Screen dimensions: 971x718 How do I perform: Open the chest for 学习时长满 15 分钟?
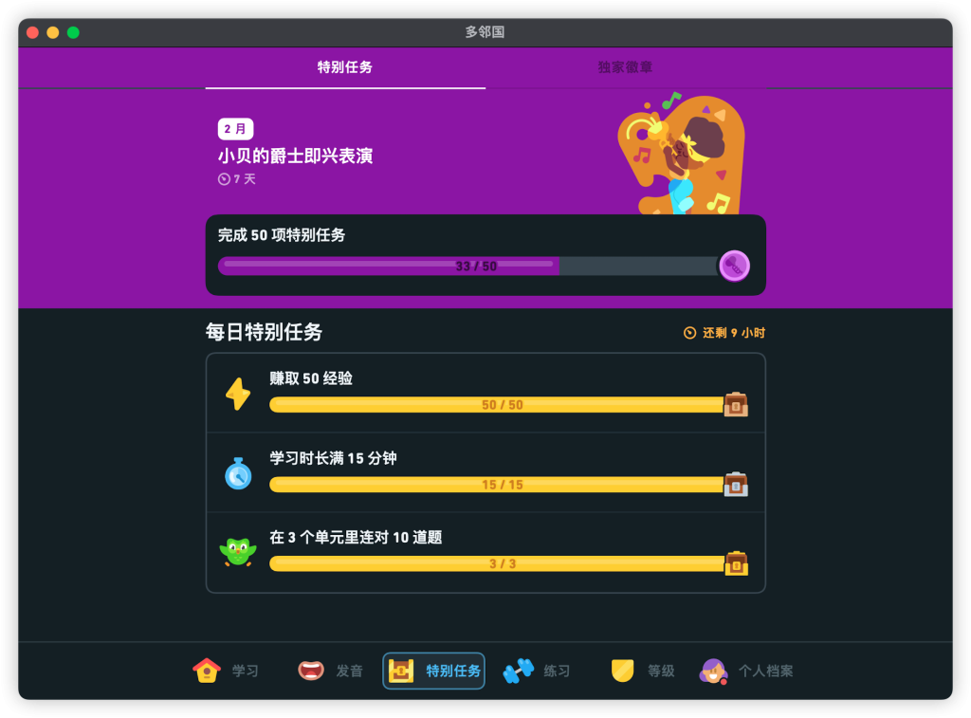[x=736, y=484]
